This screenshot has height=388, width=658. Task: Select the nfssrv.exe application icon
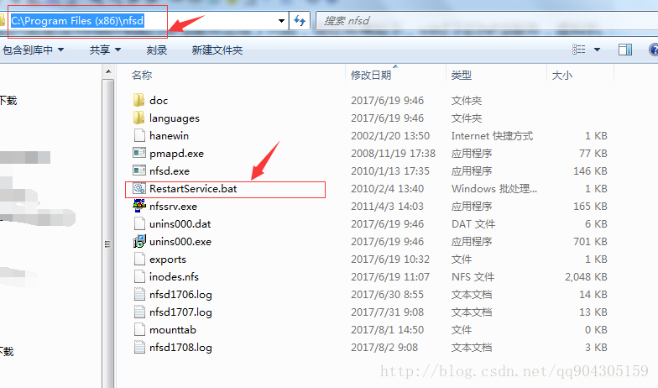pos(139,207)
